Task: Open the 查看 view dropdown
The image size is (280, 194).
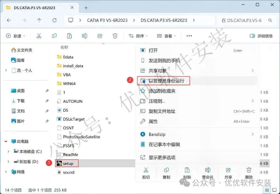Action: coord(166,36)
